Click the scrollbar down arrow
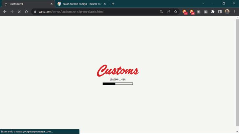 point(237,132)
